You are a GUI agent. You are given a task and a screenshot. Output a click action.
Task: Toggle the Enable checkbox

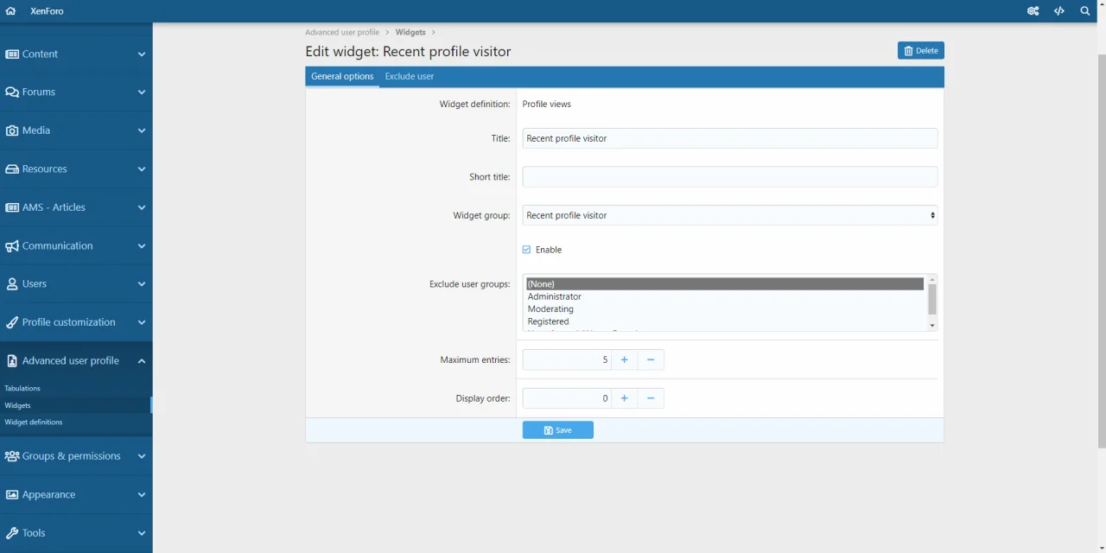click(527, 250)
